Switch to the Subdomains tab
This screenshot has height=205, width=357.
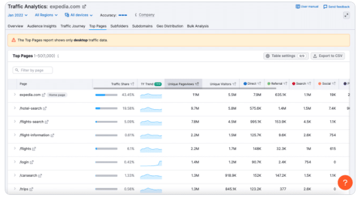[142, 26]
